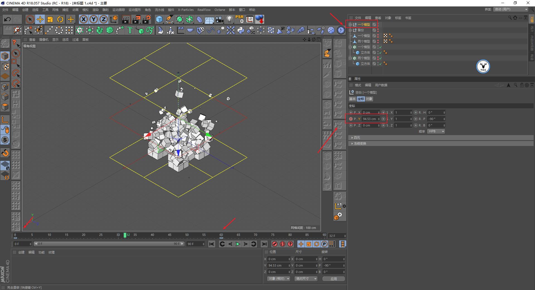Image resolution: width=535 pixels, height=290 pixels.
Task: Click the Undo arrow icon
Action: pyautogui.click(x=8, y=19)
